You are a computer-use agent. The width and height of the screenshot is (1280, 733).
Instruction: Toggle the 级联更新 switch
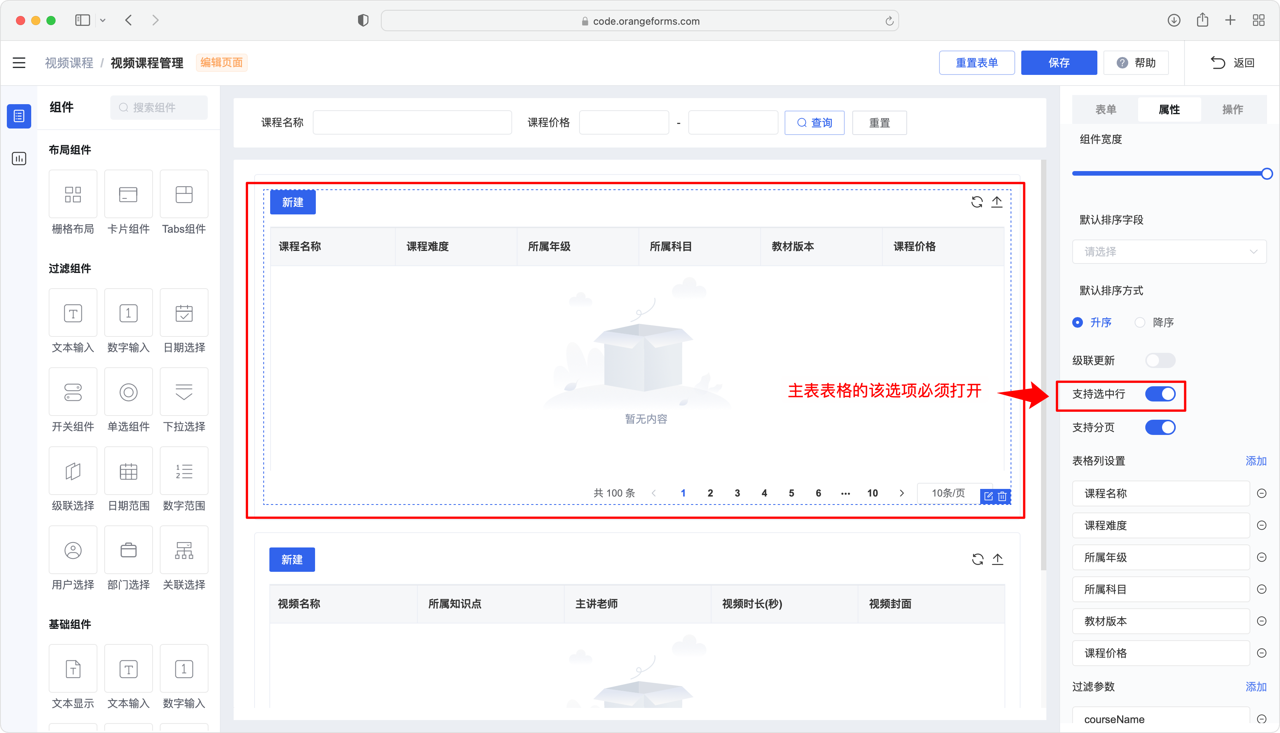pos(1160,360)
